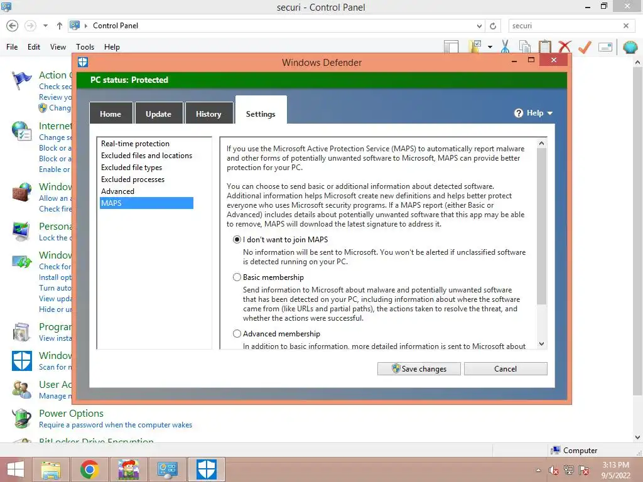Select the Basic membership radio button
The height and width of the screenshot is (482, 643).
point(237,277)
